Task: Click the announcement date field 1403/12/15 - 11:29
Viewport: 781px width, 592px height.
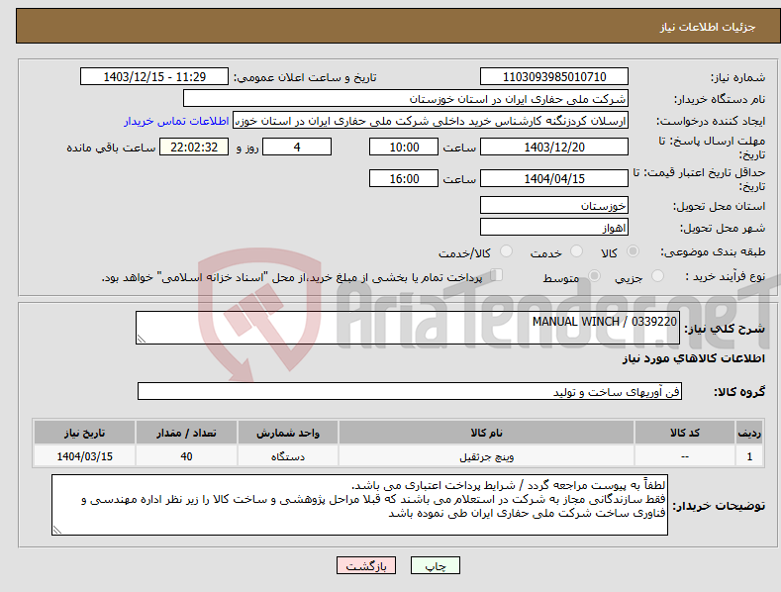Action: pyautogui.click(x=154, y=77)
